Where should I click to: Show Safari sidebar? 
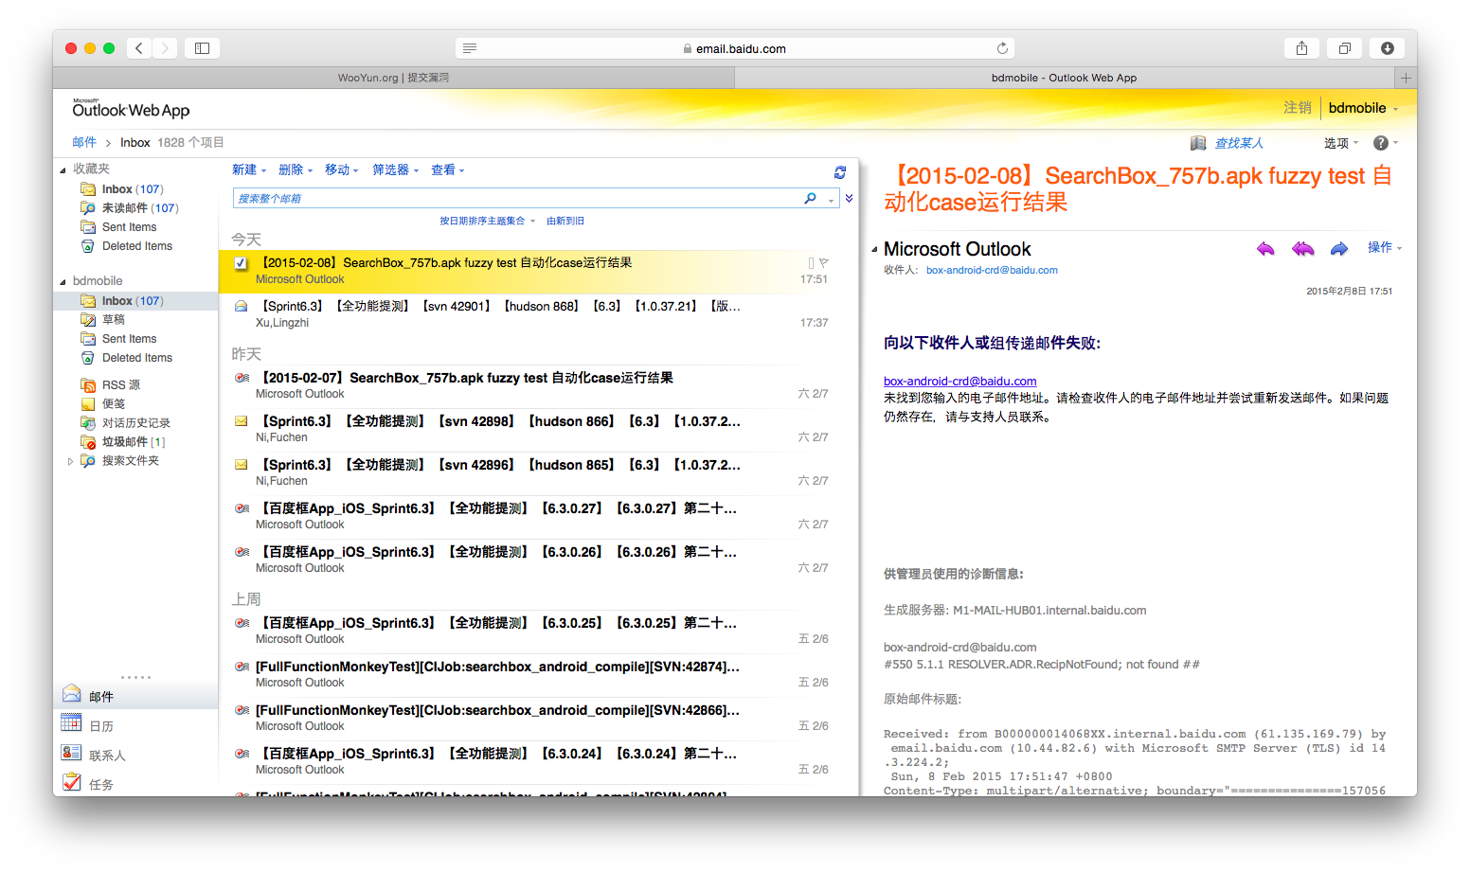click(202, 48)
